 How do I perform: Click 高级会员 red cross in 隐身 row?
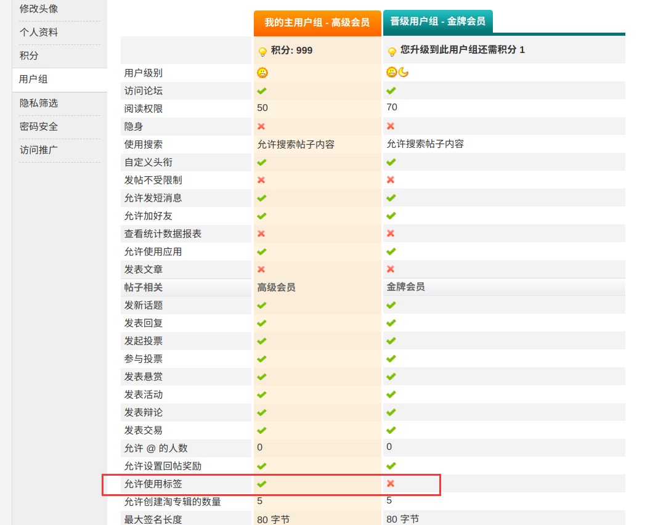click(261, 126)
